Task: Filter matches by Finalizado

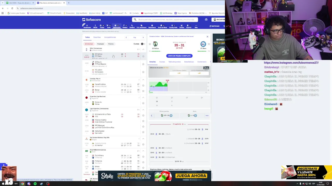Action: 100,44
